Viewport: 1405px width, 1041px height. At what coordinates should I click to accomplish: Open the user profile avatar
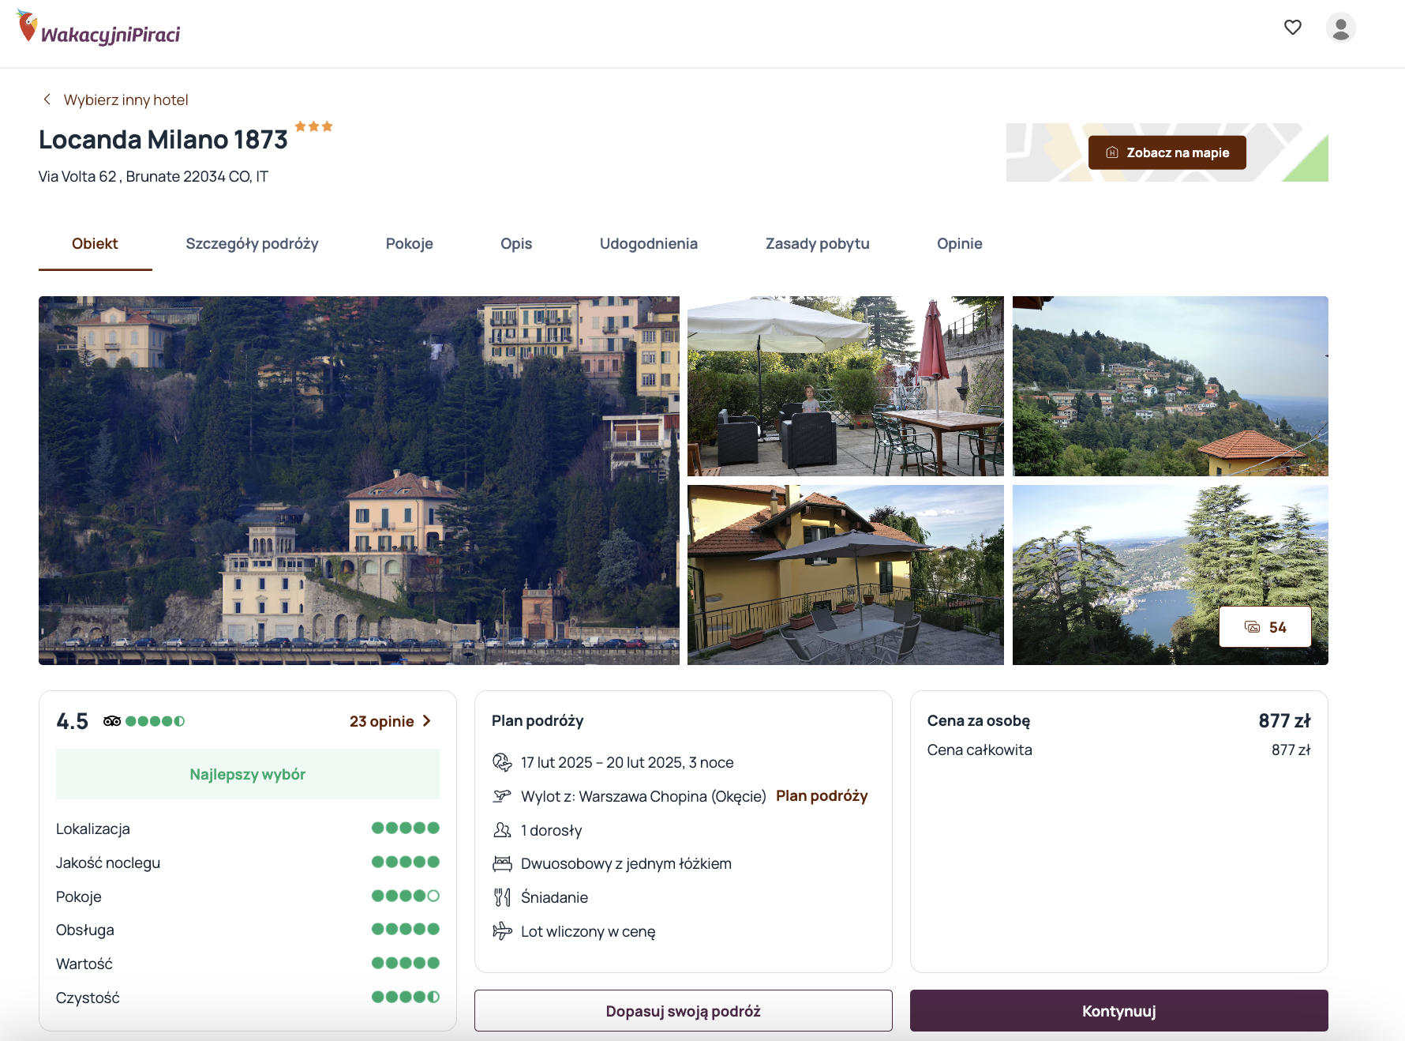tap(1340, 28)
